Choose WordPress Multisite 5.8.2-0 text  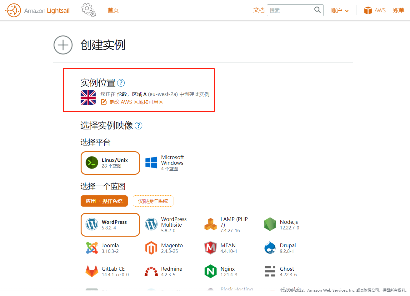click(174, 225)
